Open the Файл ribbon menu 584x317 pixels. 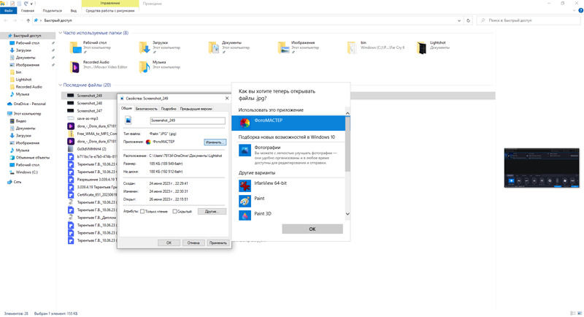pyautogui.click(x=8, y=10)
